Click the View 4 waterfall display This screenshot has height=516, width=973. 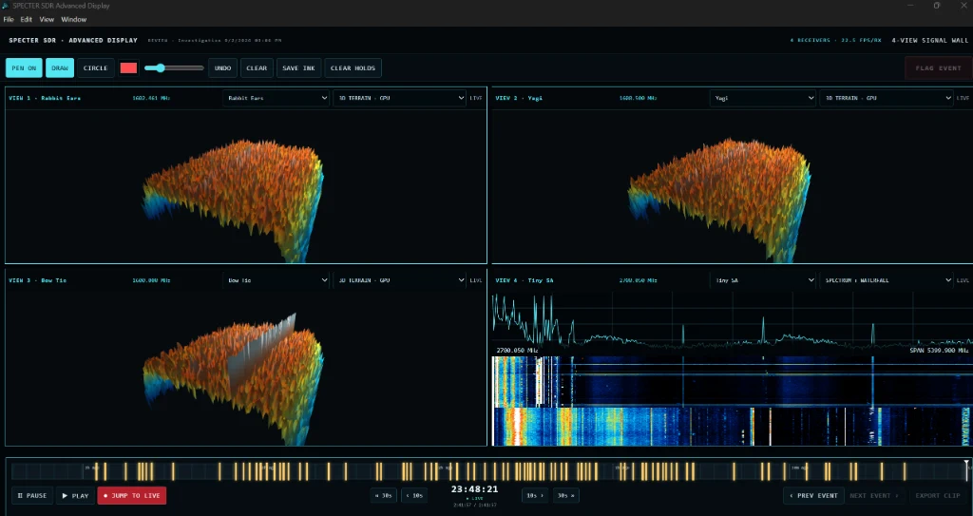point(733,400)
